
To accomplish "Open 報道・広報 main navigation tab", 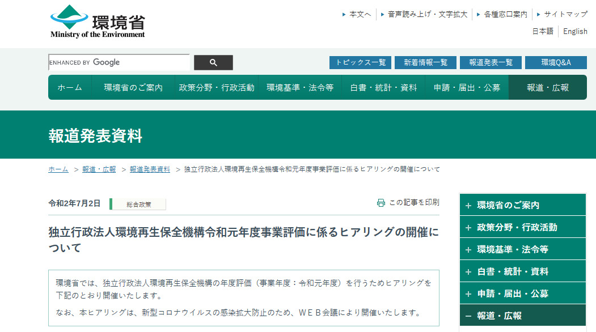I will pos(547,88).
